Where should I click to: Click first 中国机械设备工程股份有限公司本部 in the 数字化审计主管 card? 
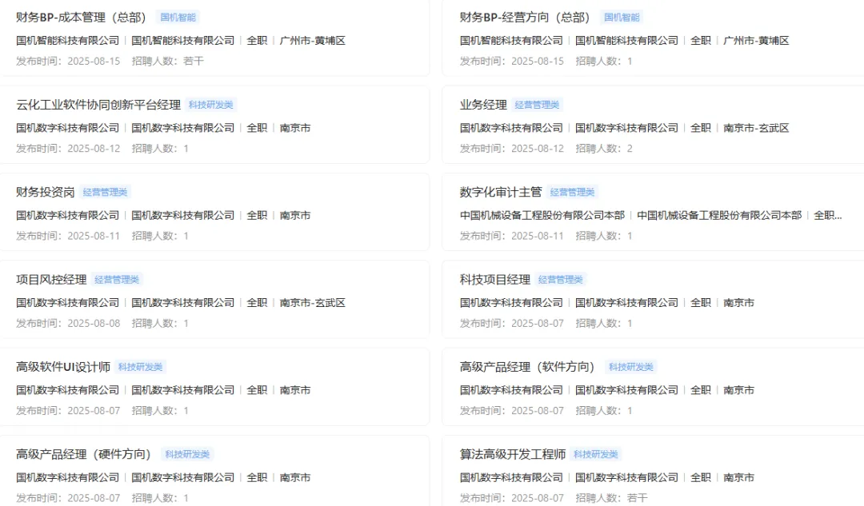(542, 216)
